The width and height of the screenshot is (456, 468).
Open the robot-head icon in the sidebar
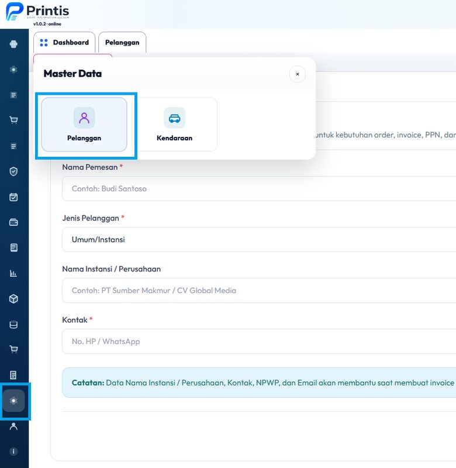(13, 44)
